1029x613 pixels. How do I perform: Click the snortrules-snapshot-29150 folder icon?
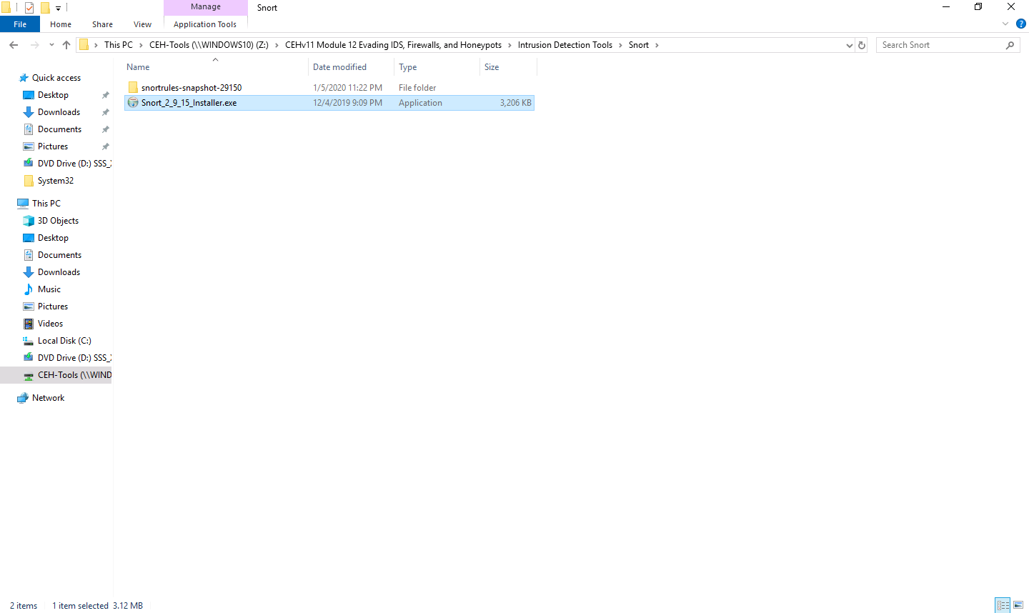(x=133, y=88)
